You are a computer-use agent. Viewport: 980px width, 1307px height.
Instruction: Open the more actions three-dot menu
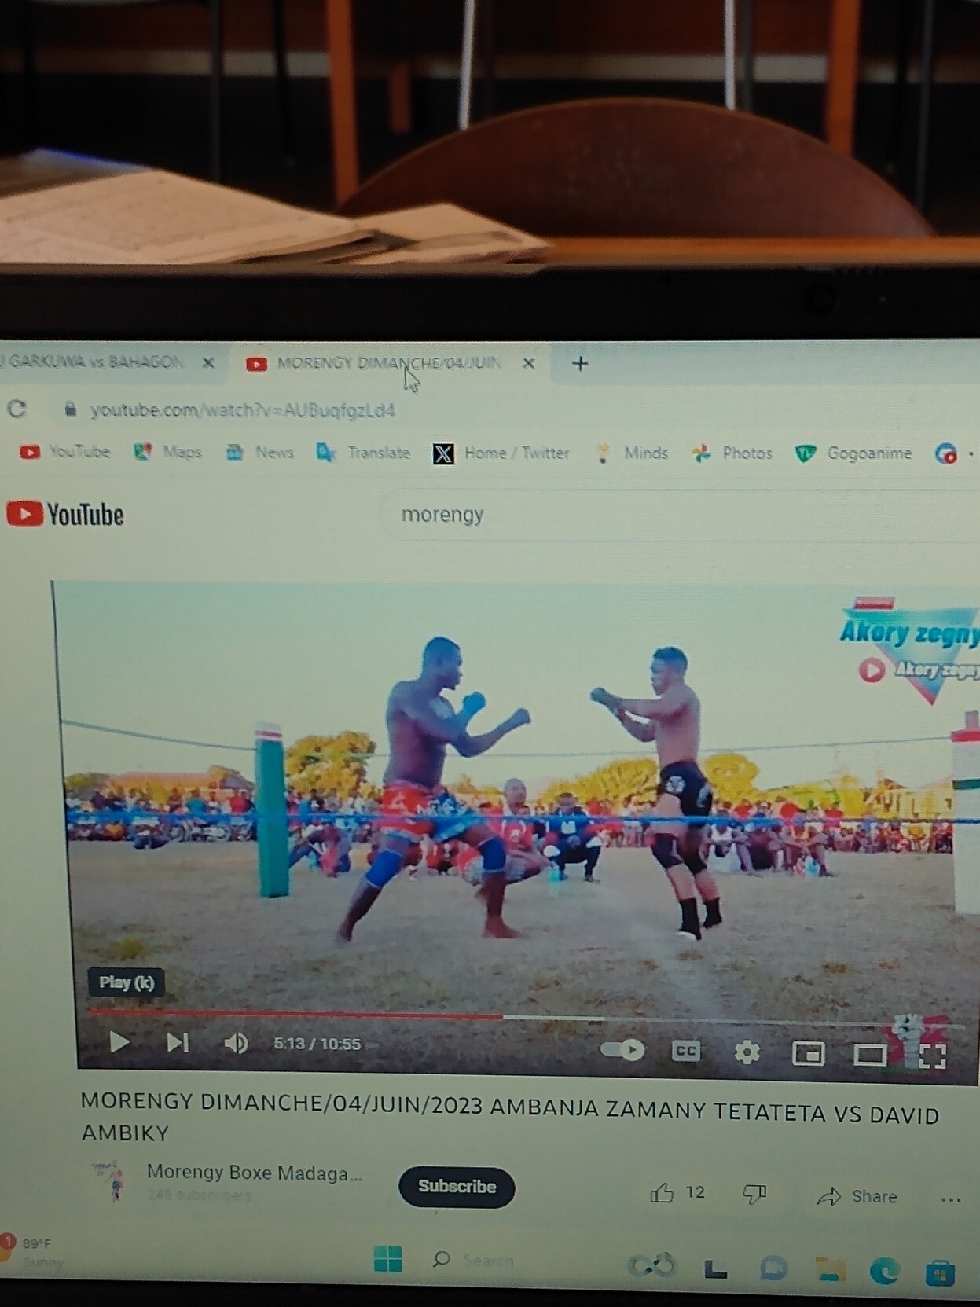(x=951, y=1199)
